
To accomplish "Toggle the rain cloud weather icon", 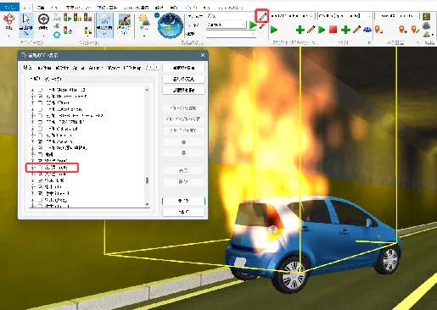I will click(104, 19).
